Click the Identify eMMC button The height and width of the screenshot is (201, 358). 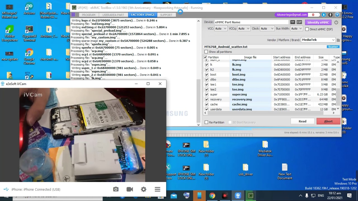pyautogui.click(x=318, y=22)
